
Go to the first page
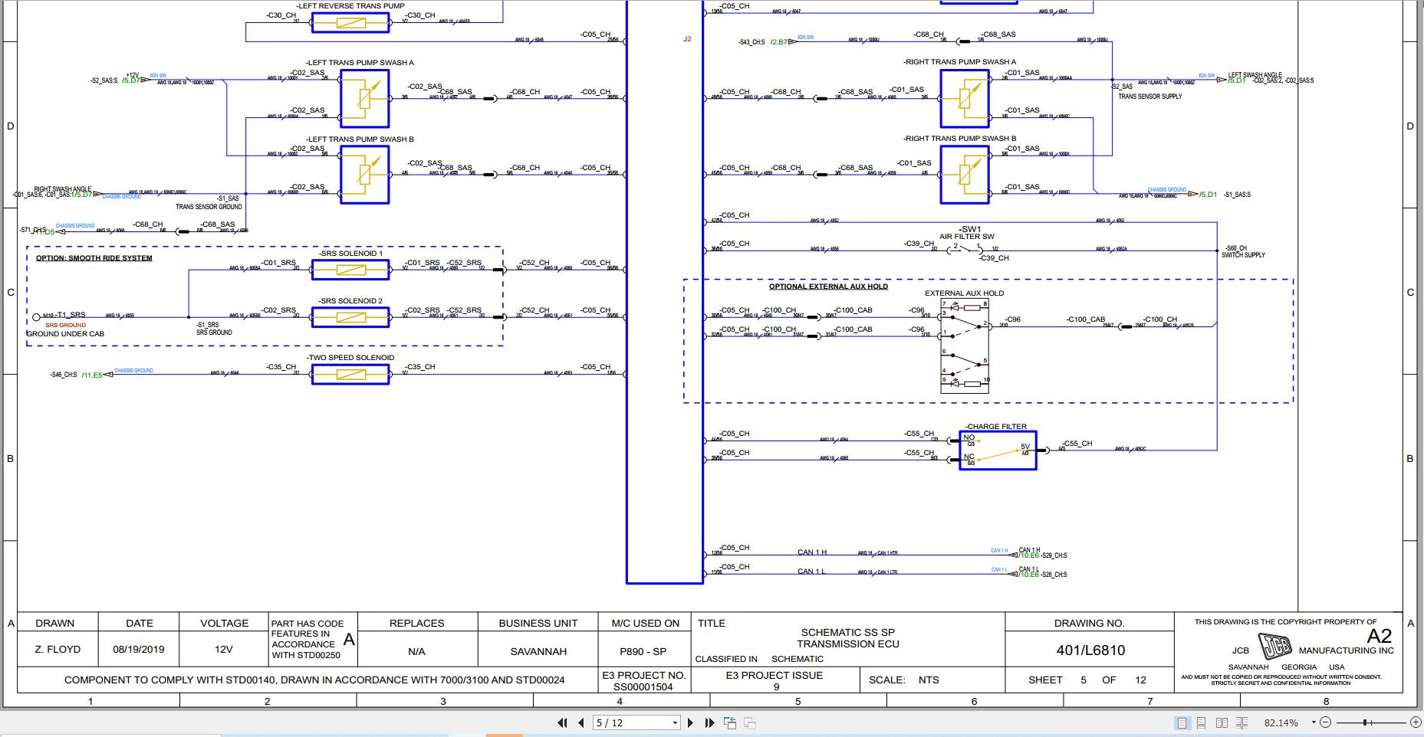pyautogui.click(x=562, y=722)
